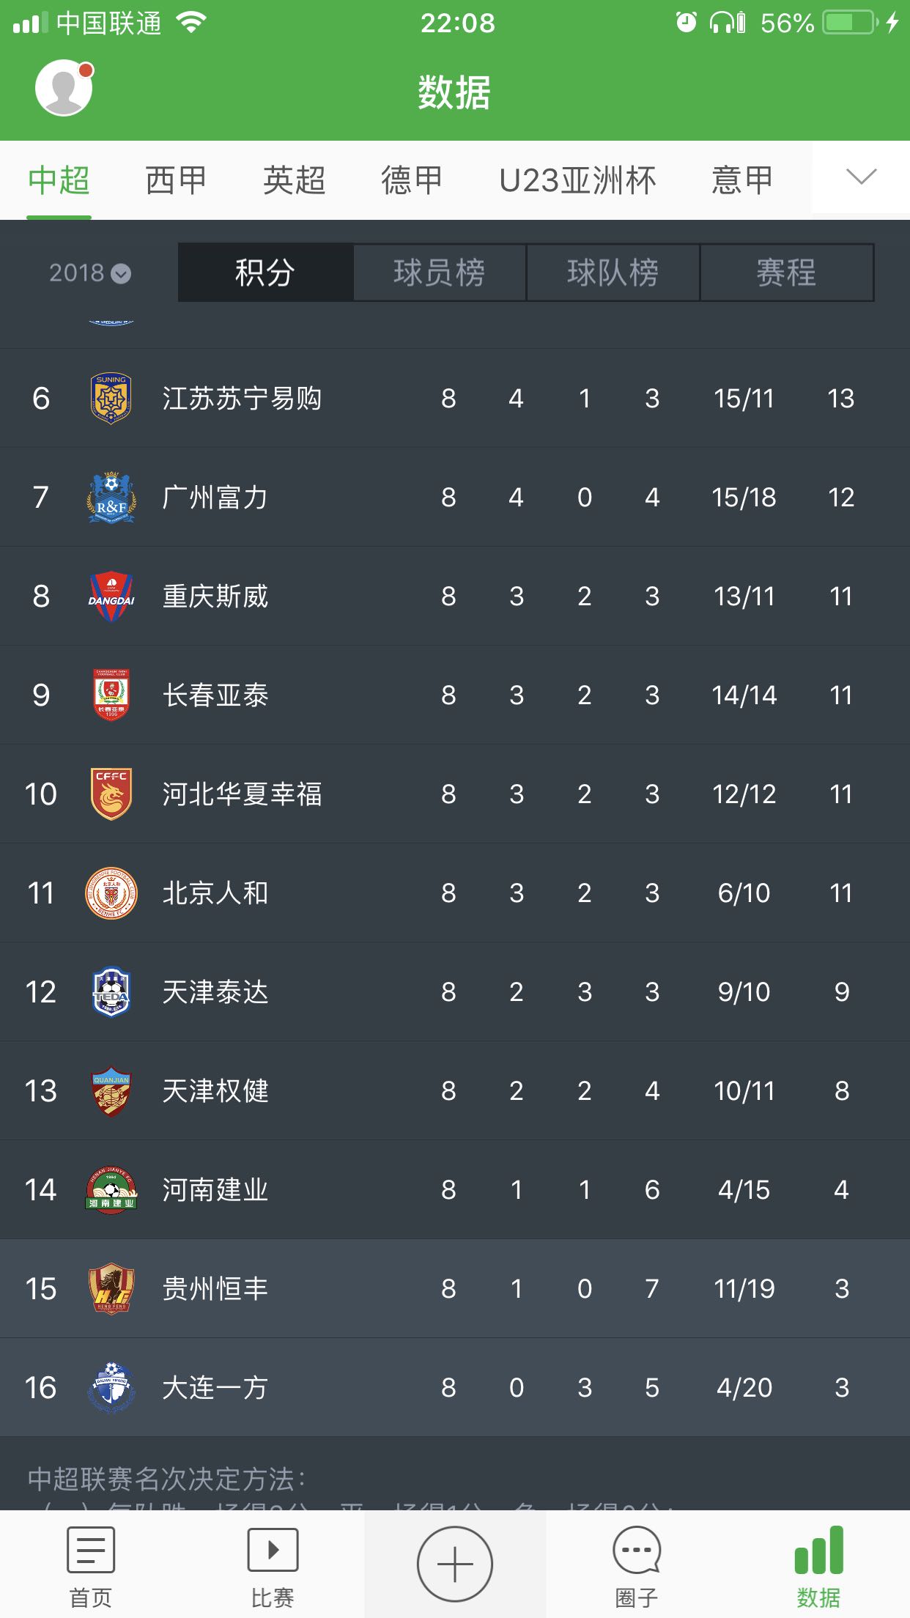Tap the plus add button icon
This screenshot has height=1618, width=910.
point(455,1565)
